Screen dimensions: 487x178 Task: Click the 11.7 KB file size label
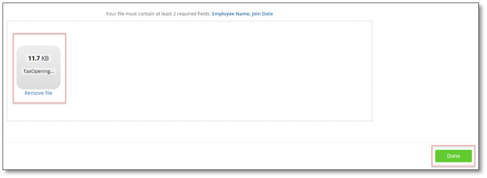pyautogui.click(x=39, y=58)
